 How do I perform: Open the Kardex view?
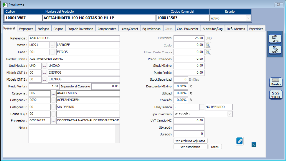pos(276,82)
